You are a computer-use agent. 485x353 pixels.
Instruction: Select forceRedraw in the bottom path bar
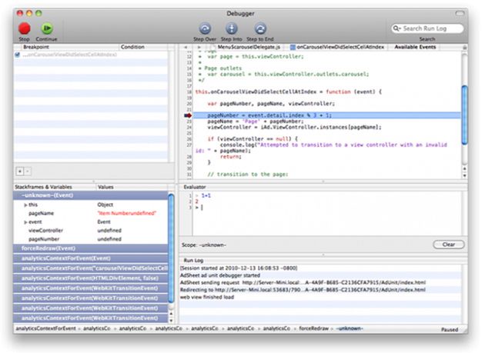click(313, 328)
